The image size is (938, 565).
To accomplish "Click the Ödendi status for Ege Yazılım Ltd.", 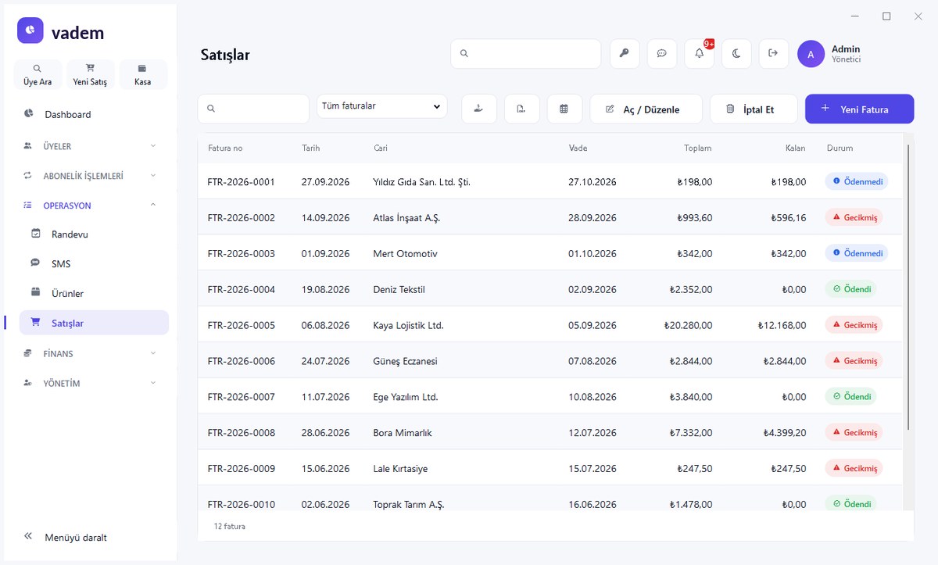I will [x=850, y=397].
